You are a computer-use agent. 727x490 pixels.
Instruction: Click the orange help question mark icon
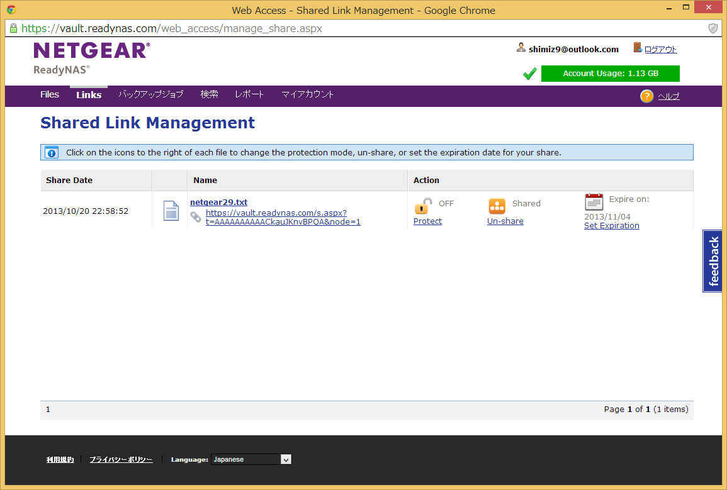click(x=646, y=96)
